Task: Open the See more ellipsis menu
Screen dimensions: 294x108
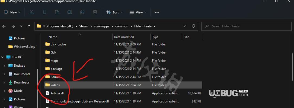Action: (157, 12)
